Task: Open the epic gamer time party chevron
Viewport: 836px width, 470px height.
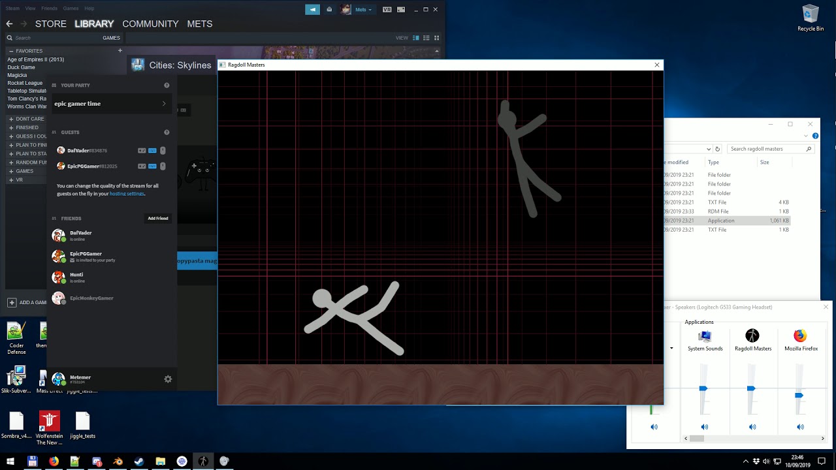Action: [163, 104]
